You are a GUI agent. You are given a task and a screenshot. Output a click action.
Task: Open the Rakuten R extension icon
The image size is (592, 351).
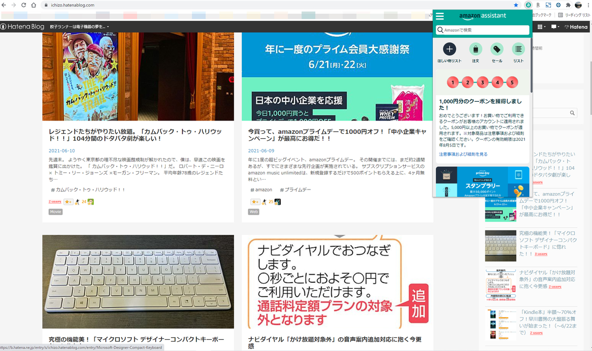coord(538,5)
